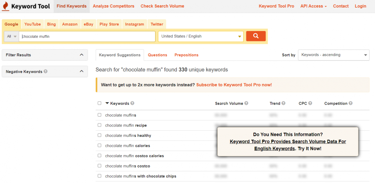Click into the 'chocolate muffin' search field
This screenshot has height=183, width=375.
coord(87,36)
